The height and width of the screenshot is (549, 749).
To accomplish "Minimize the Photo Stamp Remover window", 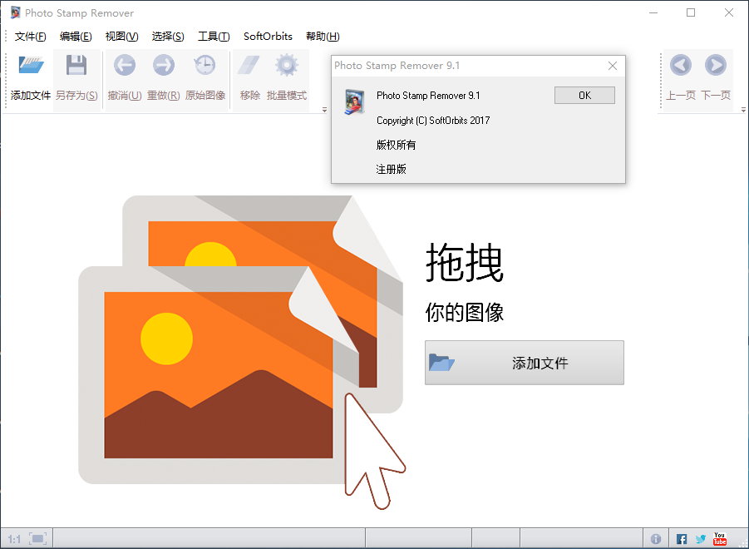I will pyautogui.click(x=653, y=13).
